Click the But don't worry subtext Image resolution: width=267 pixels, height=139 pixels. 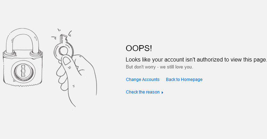coord(159,67)
